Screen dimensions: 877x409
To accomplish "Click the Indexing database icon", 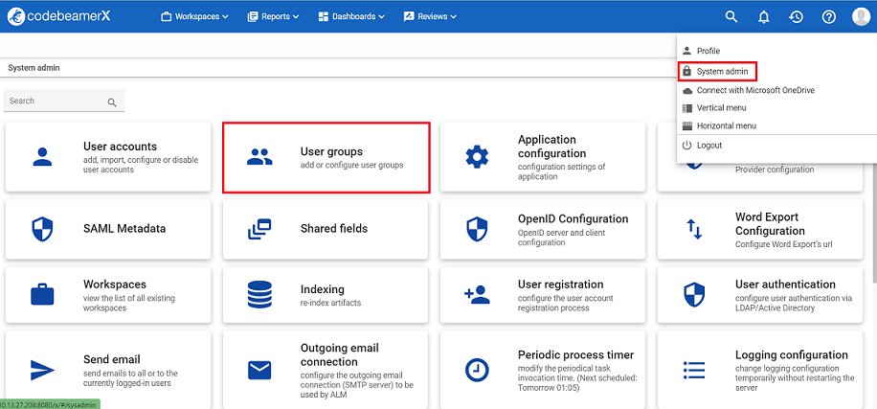I will point(259,294).
